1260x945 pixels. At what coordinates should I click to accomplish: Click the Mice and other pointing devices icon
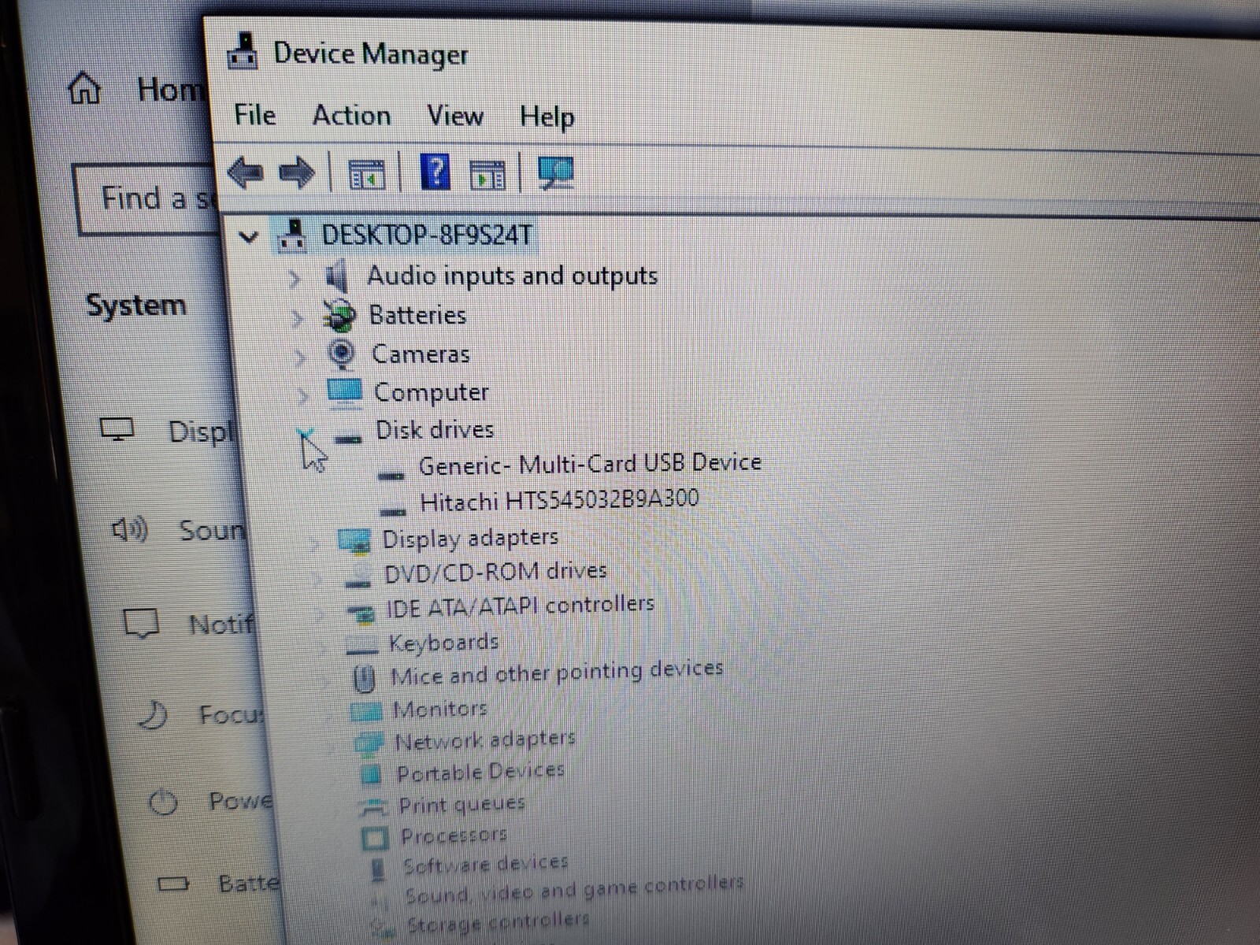364,677
